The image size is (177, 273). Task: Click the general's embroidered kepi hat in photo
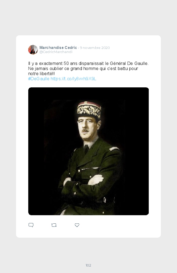[89, 109]
